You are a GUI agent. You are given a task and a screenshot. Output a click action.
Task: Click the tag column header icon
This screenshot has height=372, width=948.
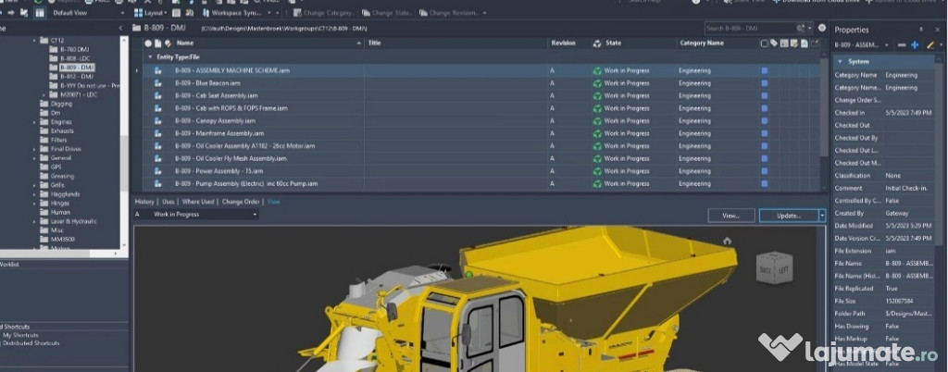coord(774,43)
